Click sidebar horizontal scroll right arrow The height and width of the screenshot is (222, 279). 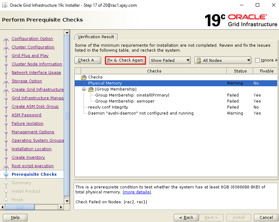click(61, 207)
